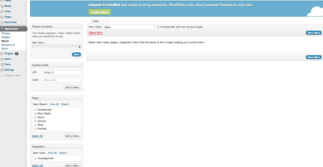Check the Contact page checkbox
The image size is (323, 167).
pyautogui.click(x=35, y=121)
